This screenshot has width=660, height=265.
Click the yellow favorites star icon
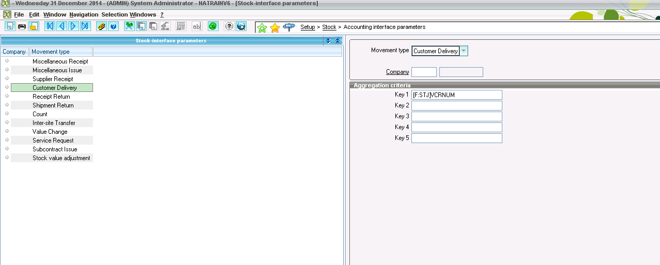click(275, 27)
